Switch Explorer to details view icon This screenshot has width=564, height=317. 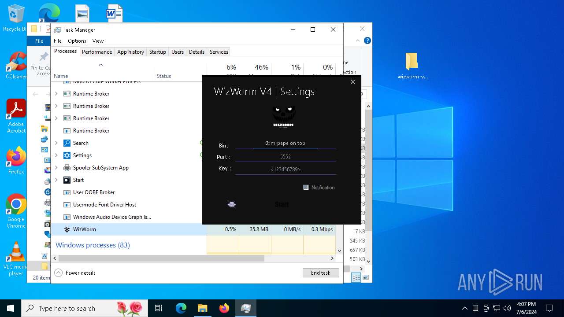click(x=356, y=277)
